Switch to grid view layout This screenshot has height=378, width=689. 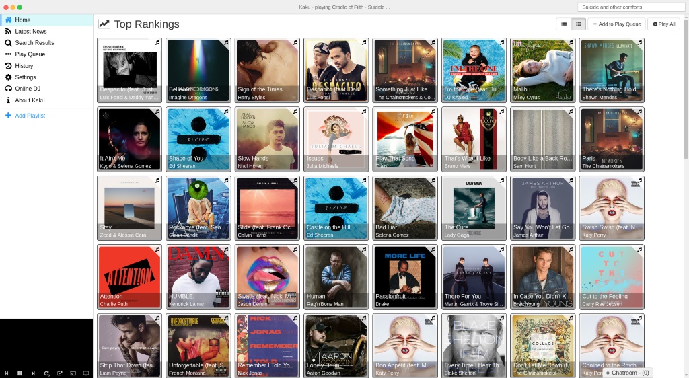click(578, 24)
